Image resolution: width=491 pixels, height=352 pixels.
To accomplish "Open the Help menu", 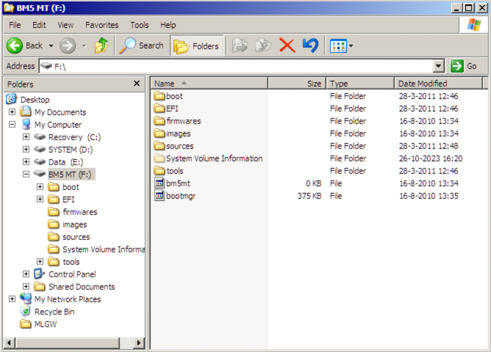I will coord(168,25).
